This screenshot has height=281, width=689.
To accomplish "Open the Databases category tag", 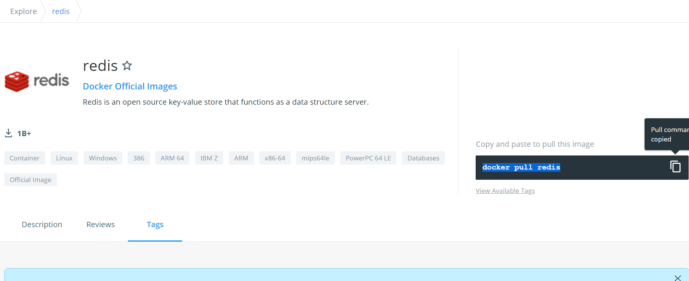I will (423, 158).
